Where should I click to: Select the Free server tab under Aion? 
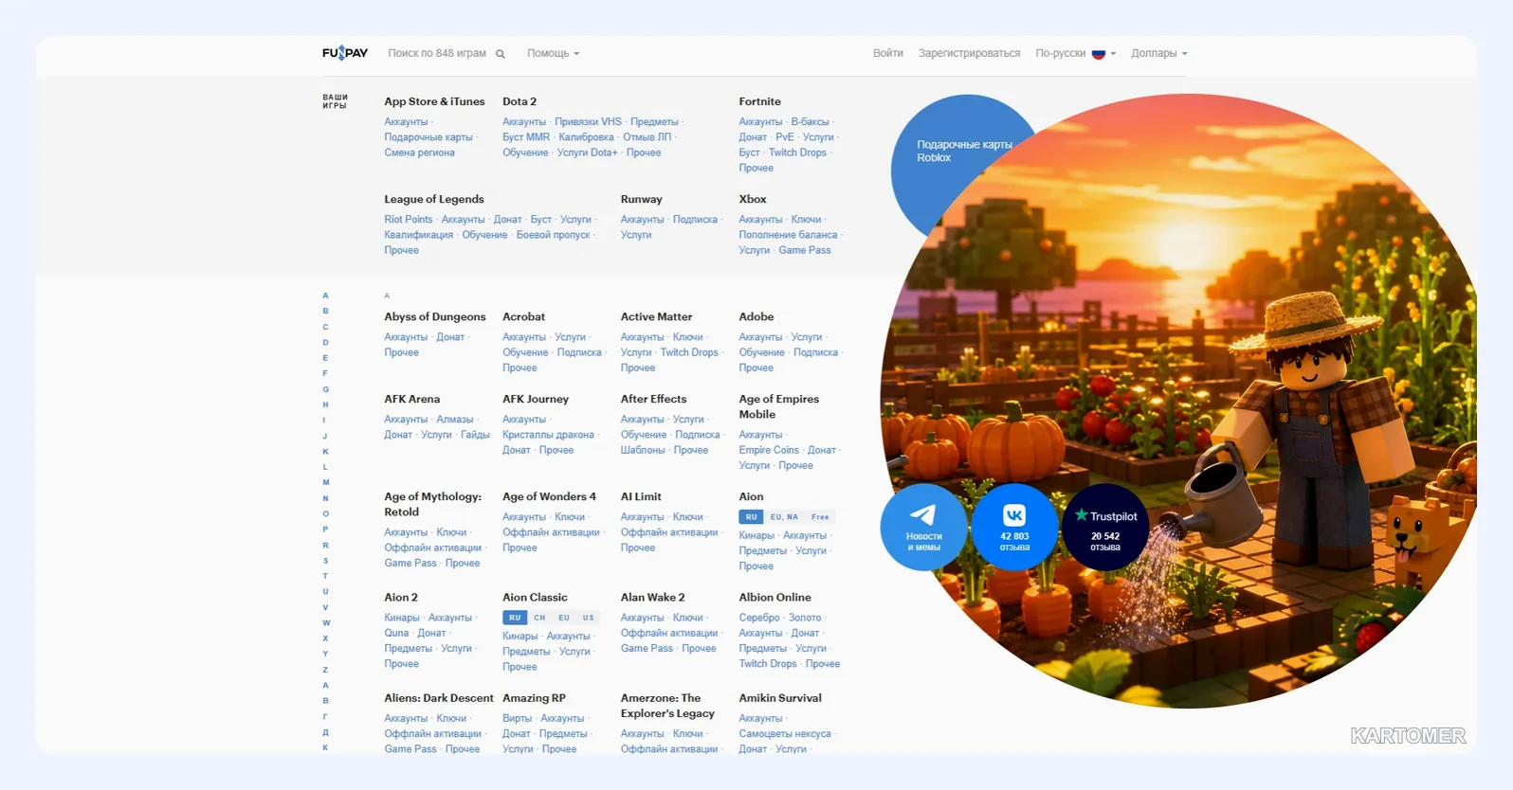click(820, 517)
